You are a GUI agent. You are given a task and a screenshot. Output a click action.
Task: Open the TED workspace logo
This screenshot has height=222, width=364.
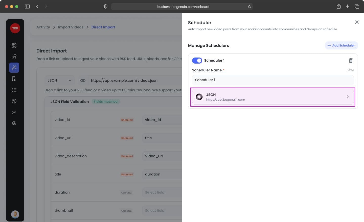pyautogui.click(x=15, y=28)
